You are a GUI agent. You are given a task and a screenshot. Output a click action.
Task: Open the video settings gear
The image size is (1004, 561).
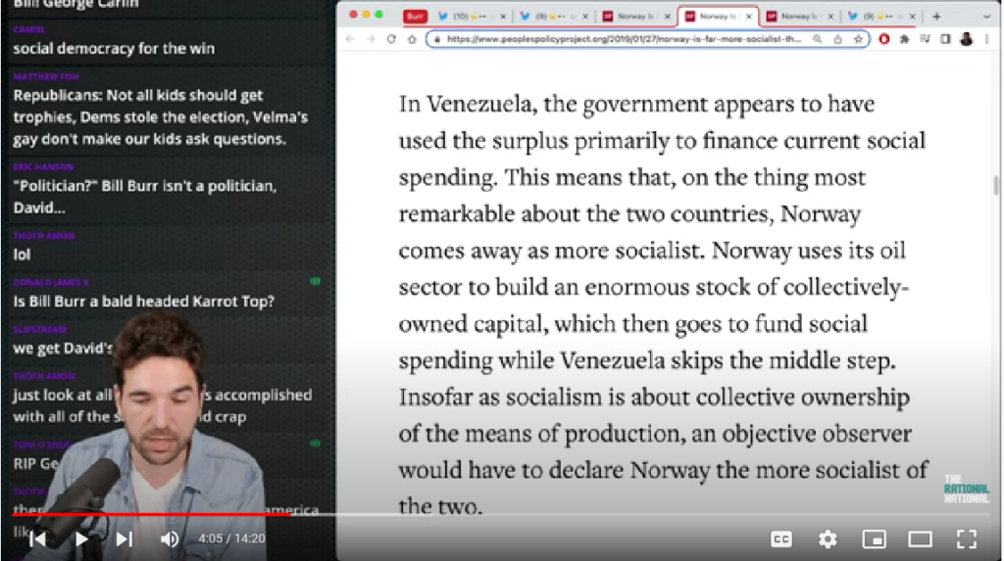[828, 539]
